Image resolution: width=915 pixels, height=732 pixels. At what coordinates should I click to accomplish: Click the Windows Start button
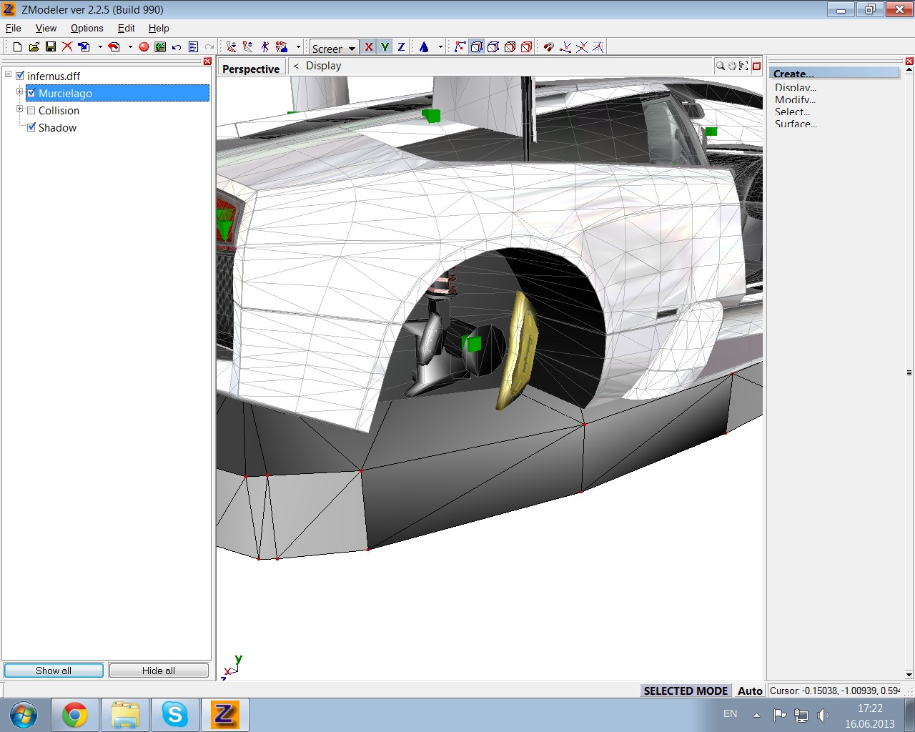pos(24,714)
